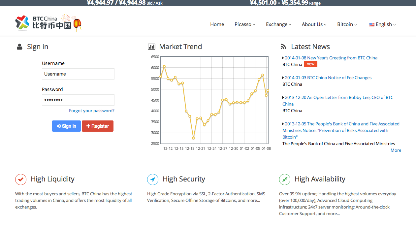Screen dimensions: 416x229
Task: Open the New Year's Greeting news article
Action: (331, 58)
